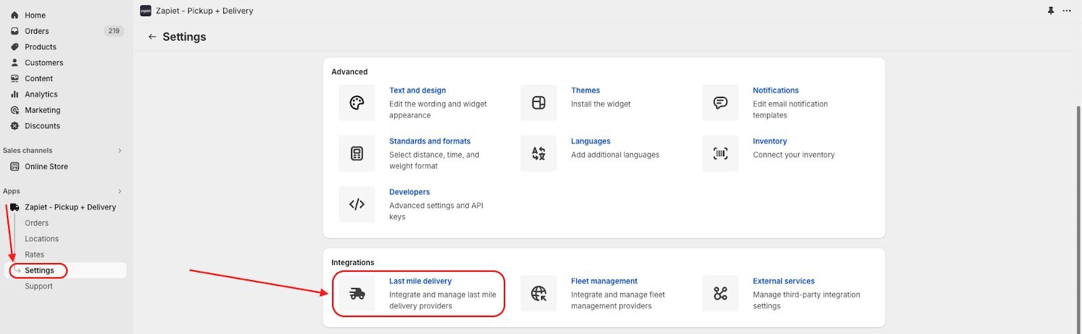1082x334 pixels.
Task: Open the three-dot more options menu
Action: [1066, 11]
